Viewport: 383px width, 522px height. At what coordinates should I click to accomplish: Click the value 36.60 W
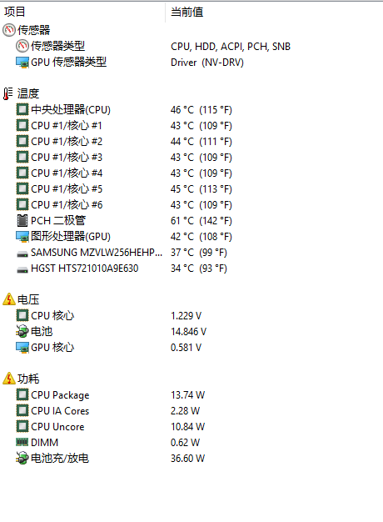click(188, 459)
